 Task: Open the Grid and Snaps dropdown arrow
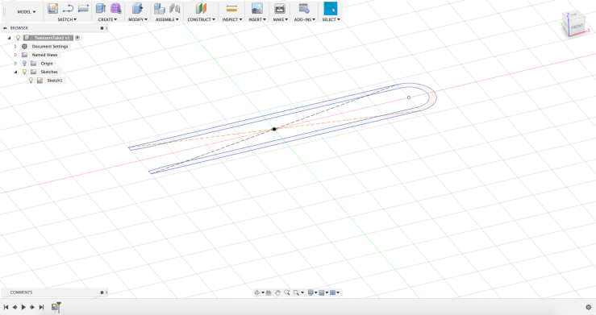pos(327,292)
